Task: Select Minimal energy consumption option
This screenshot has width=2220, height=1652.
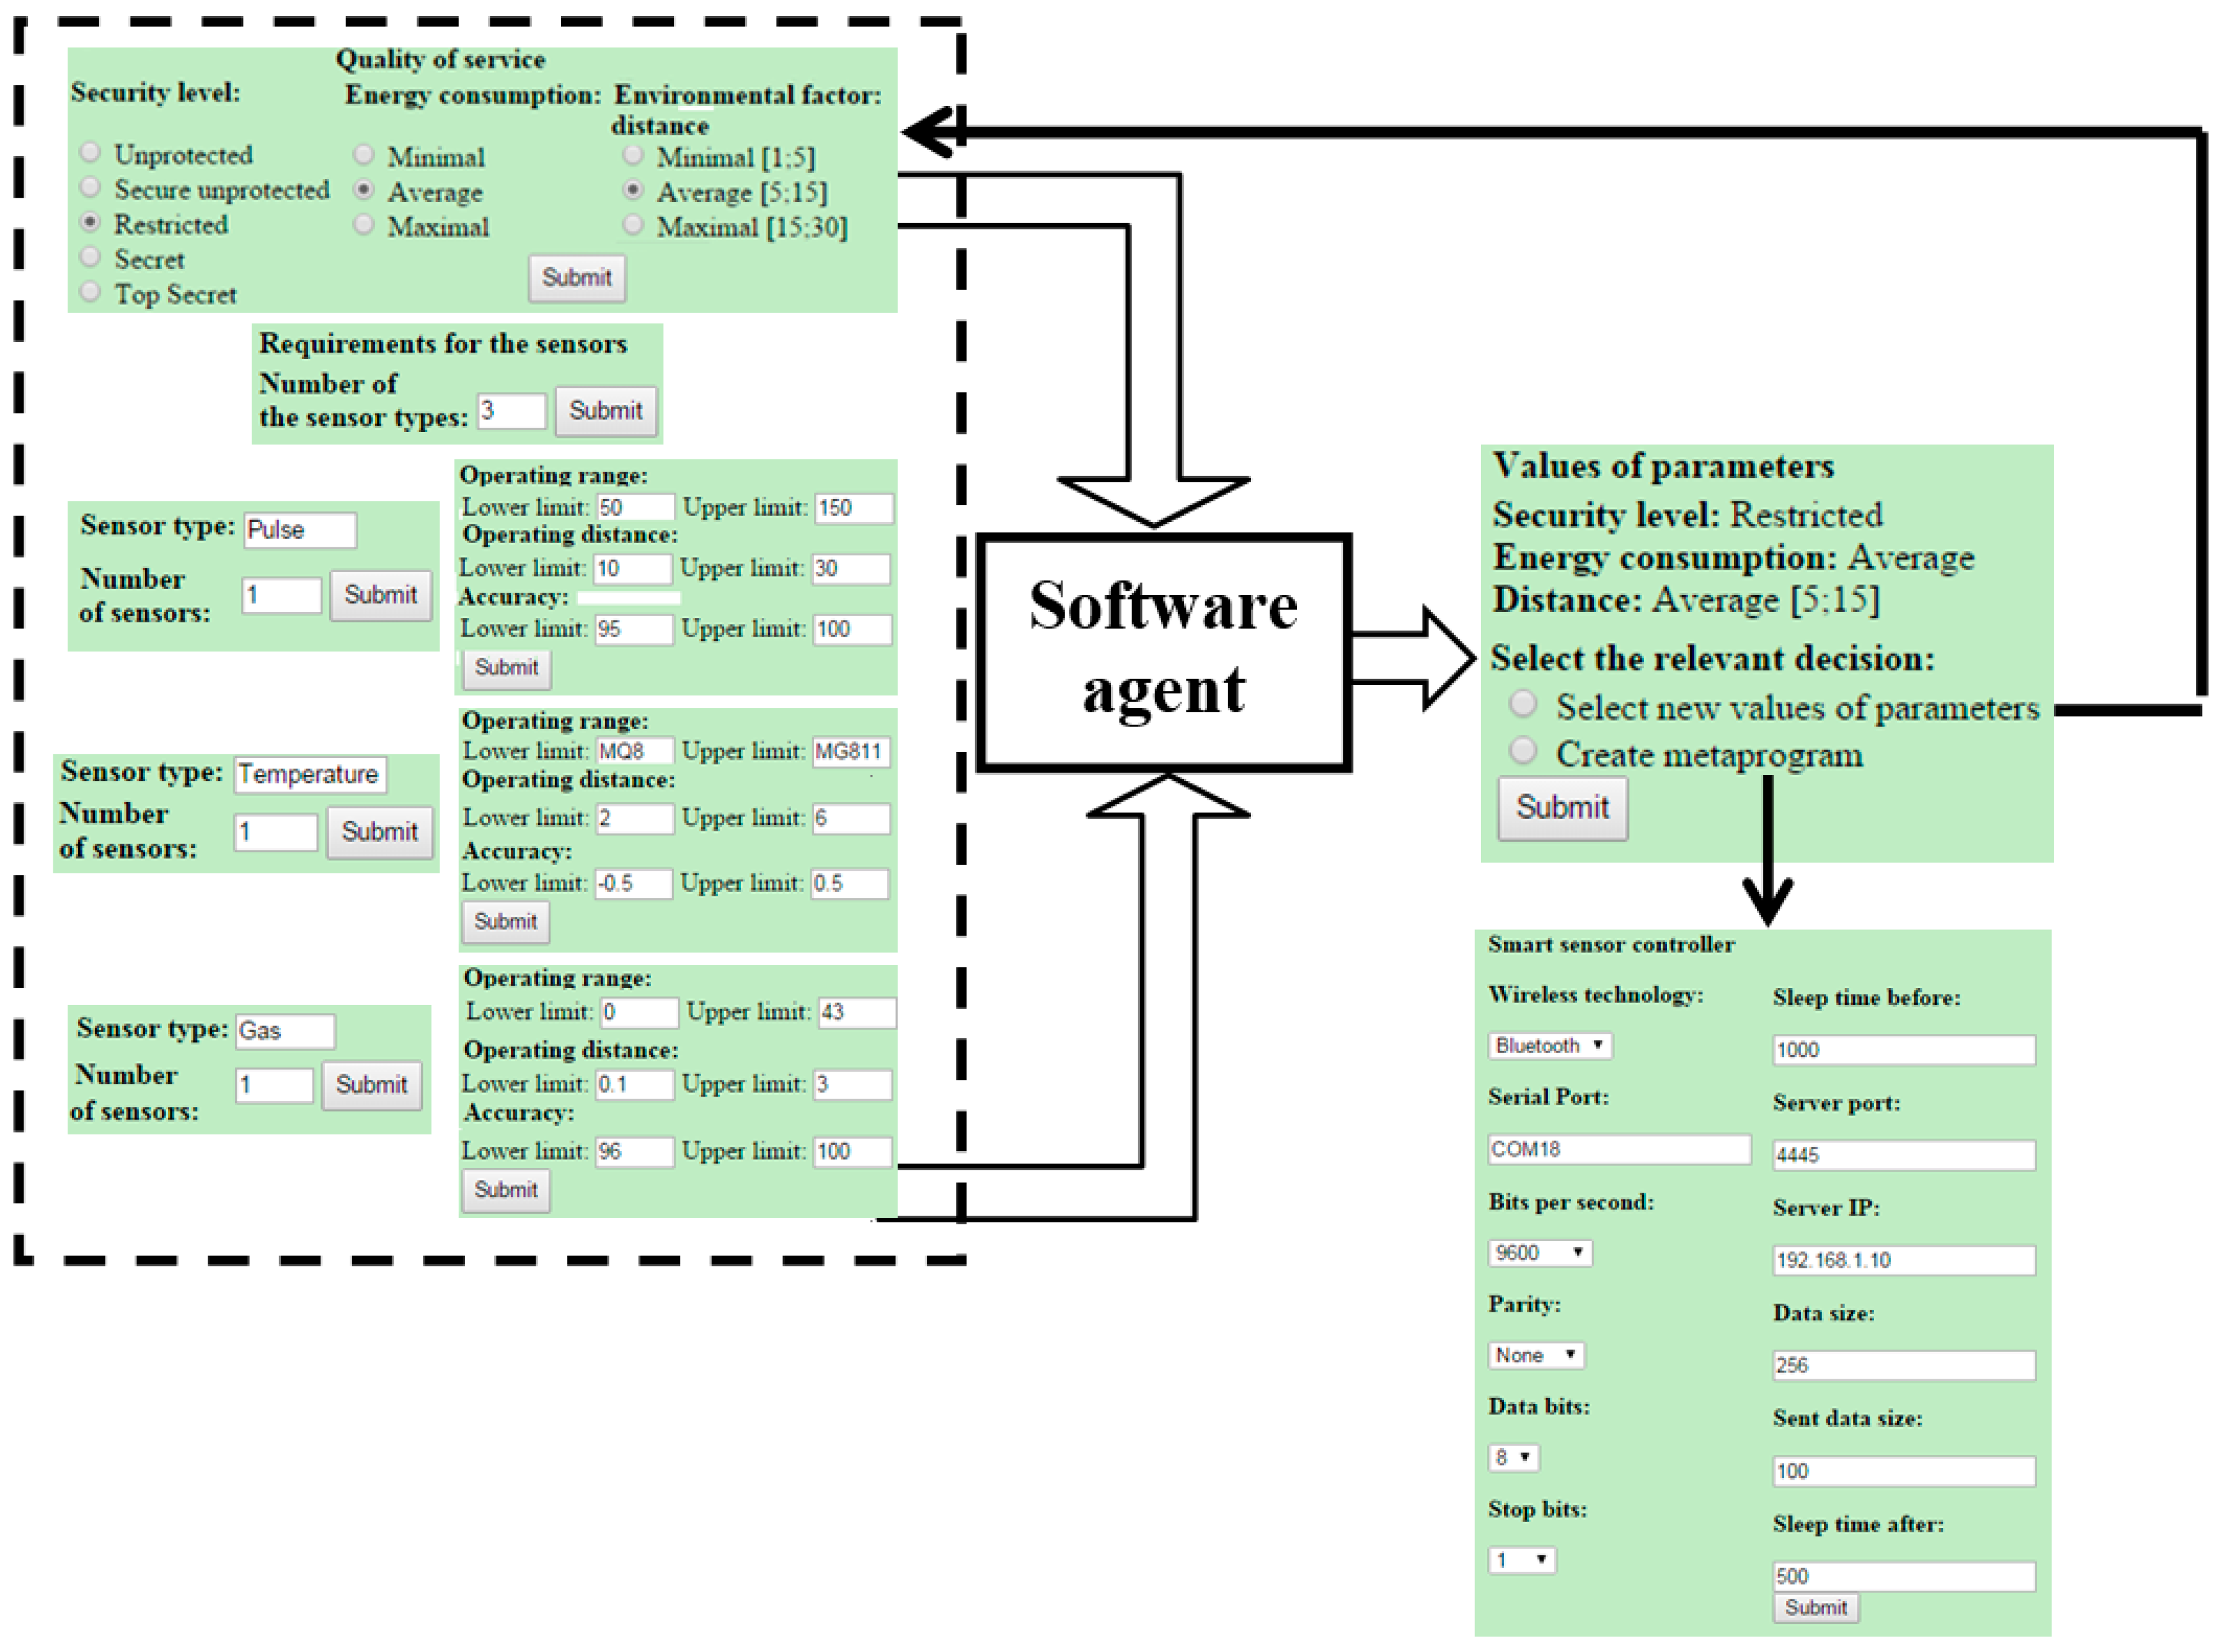Action: tap(364, 154)
